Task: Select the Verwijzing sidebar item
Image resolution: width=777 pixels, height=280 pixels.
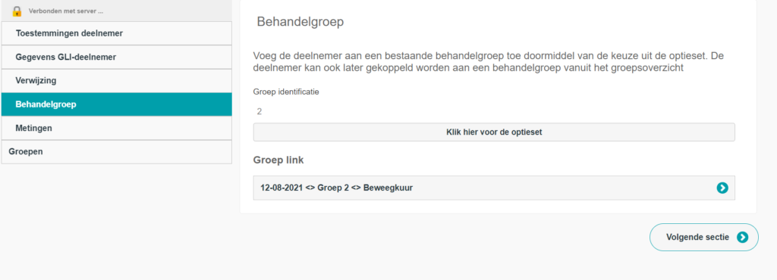Action: coord(116,81)
